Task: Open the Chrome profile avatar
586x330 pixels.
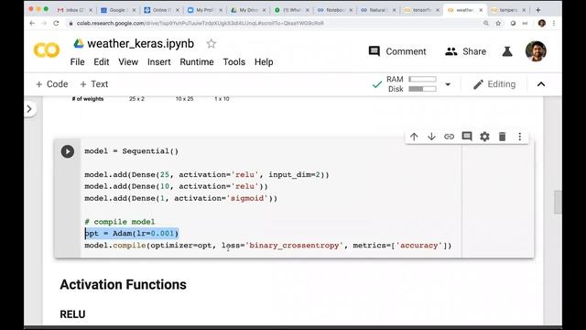Action: (541, 23)
